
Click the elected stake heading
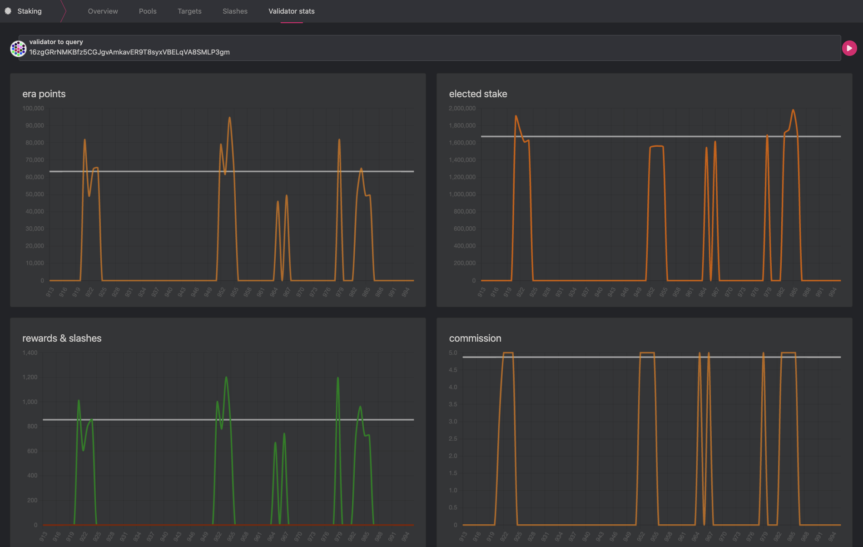pyautogui.click(x=478, y=94)
